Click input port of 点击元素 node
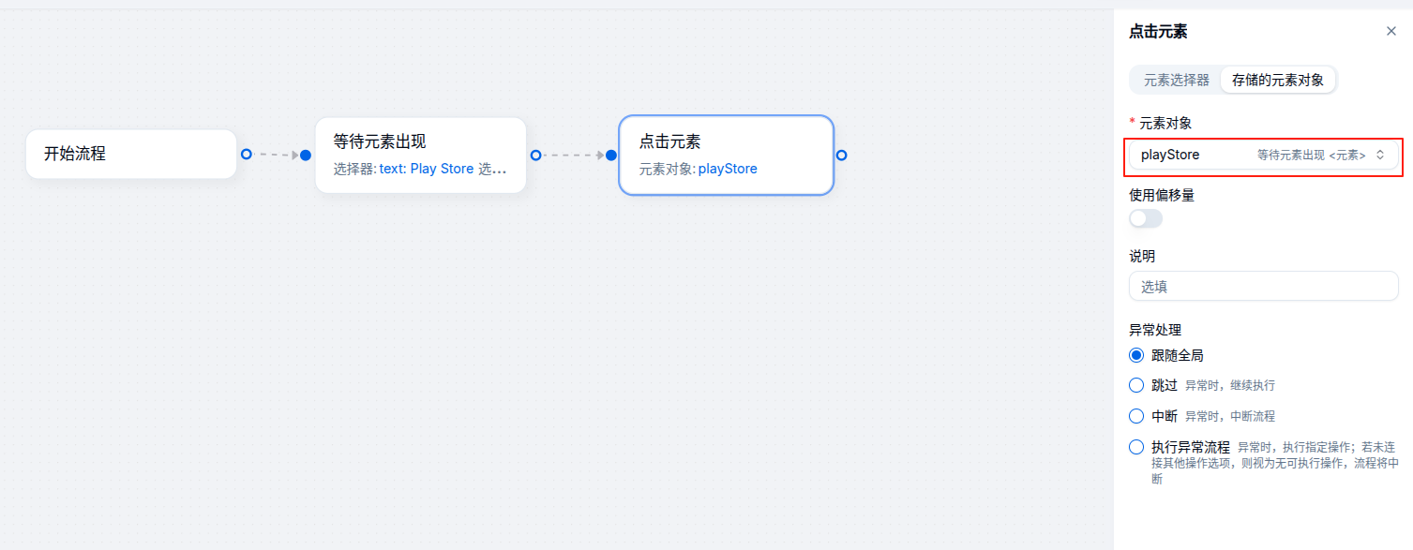Screen dimensions: 1413x550 coord(610,156)
